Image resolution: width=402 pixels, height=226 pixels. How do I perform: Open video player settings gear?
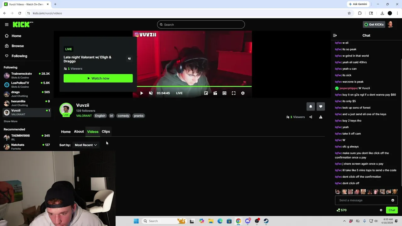pos(243,93)
